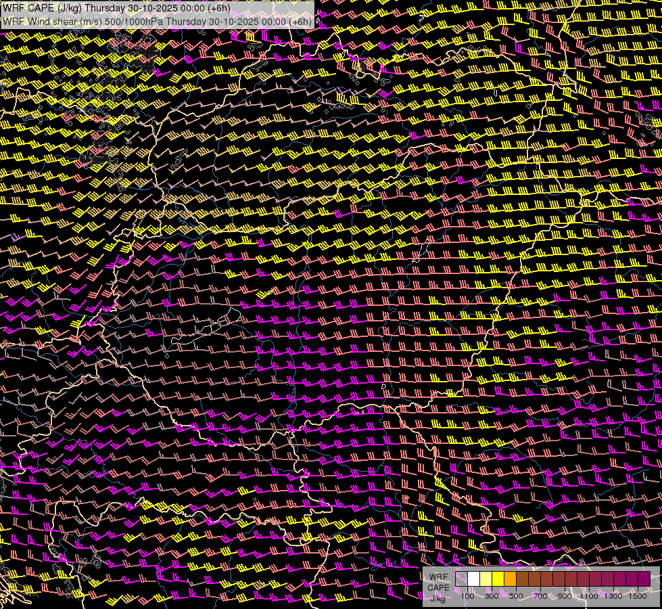Click the word CAPE in the legend
The width and height of the screenshot is (662, 609).
438,587
